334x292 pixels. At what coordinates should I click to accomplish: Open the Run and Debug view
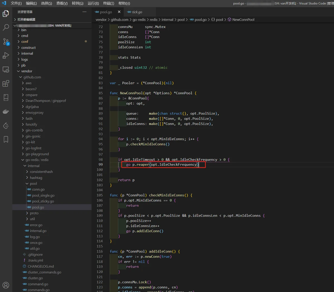pyautogui.click(x=6, y=55)
